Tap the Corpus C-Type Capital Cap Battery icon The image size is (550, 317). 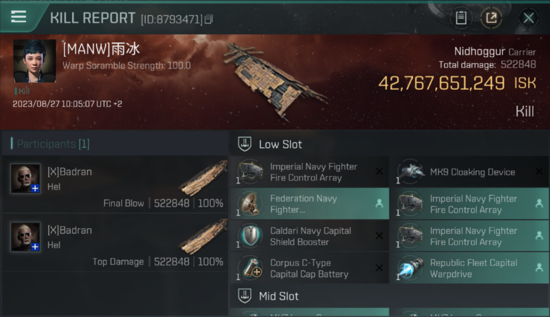tap(250, 268)
